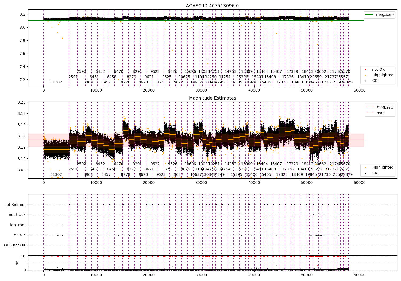The height and width of the screenshot is (281, 401).
Task: Click obsid label '2592' in top plot
Action: coord(82,72)
